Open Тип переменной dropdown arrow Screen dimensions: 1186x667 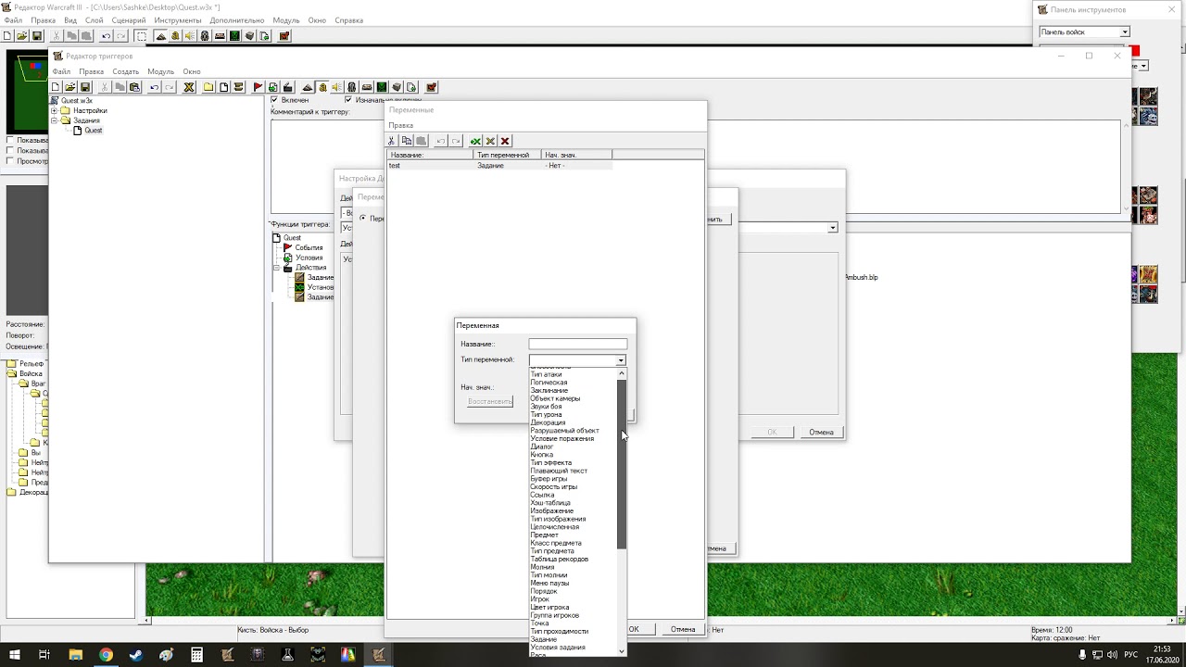tap(621, 360)
